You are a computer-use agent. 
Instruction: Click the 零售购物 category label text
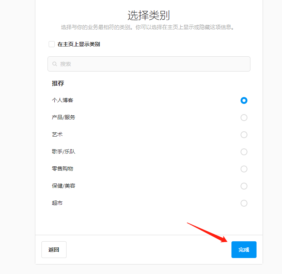pos(63,169)
